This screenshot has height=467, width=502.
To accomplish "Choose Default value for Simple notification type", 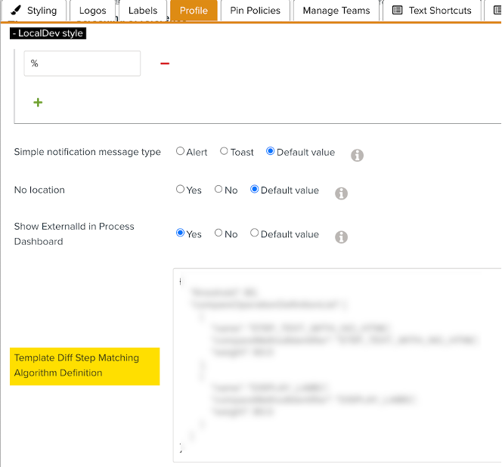I will (271, 151).
